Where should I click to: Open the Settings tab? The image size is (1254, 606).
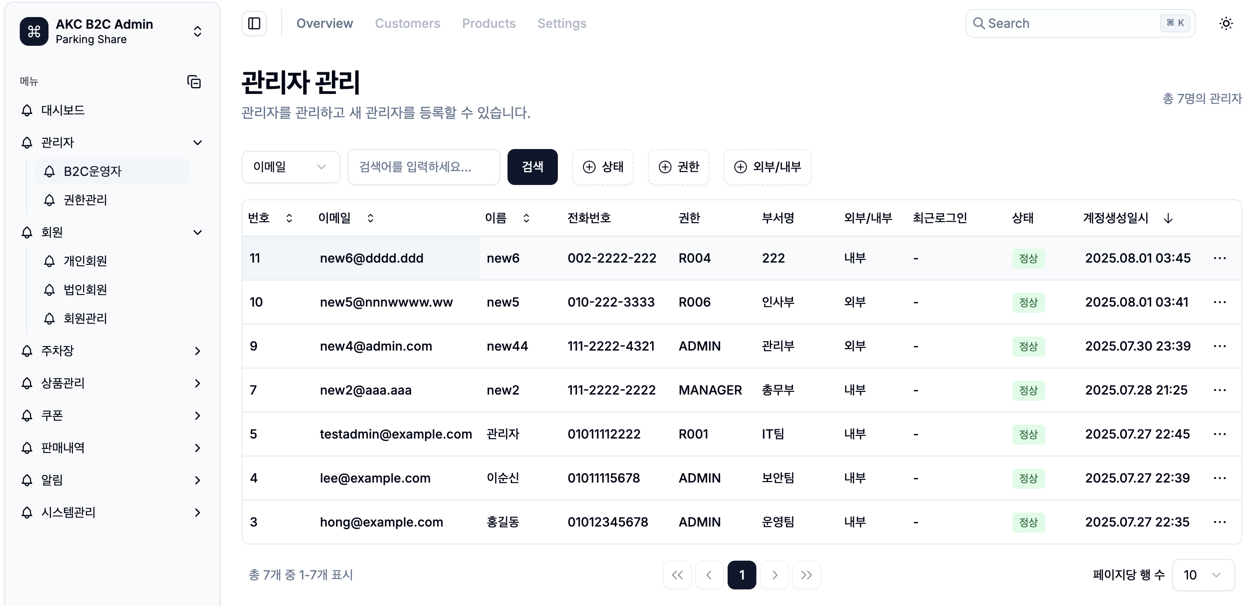562,23
